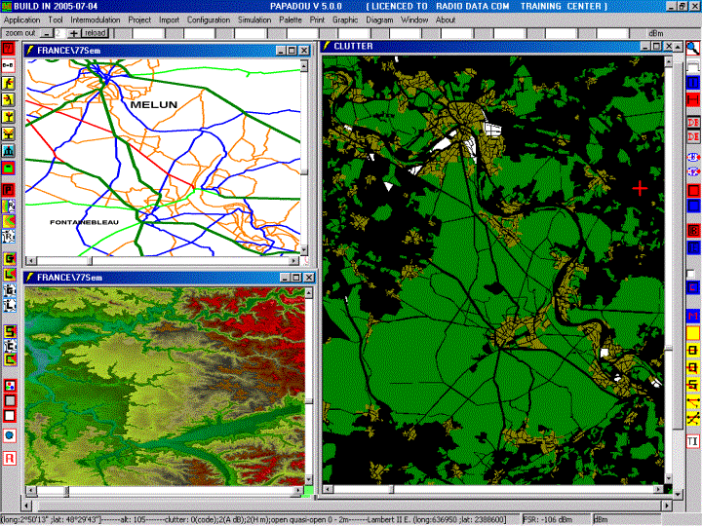Click the reload button
702x526 pixels.
(94, 33)
